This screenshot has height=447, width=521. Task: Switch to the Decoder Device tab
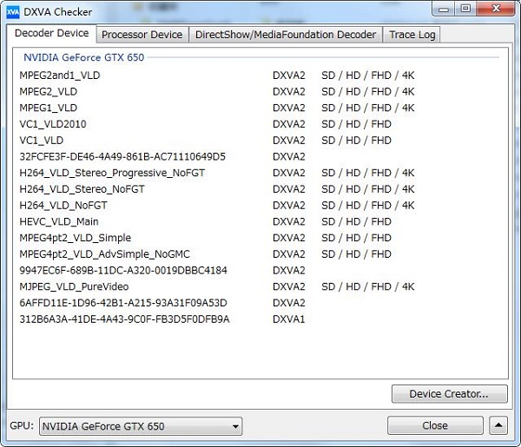[x=52, y=33]
